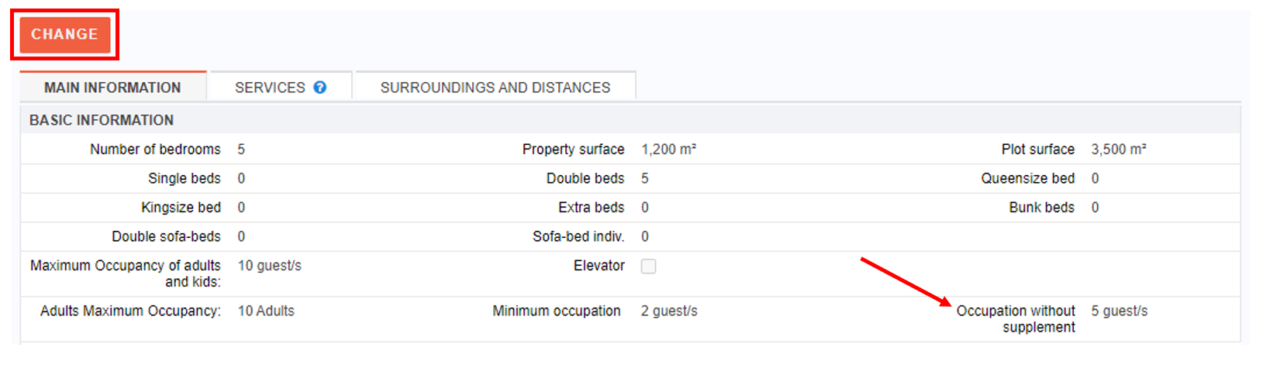This screenshot has height=375, width=1263.
Task: Toggle the Elevator checkbox
Action: [648, 267]
